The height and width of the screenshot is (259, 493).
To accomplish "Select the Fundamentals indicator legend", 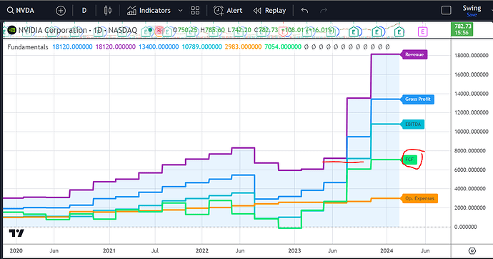I will click(x=28, y=47).
